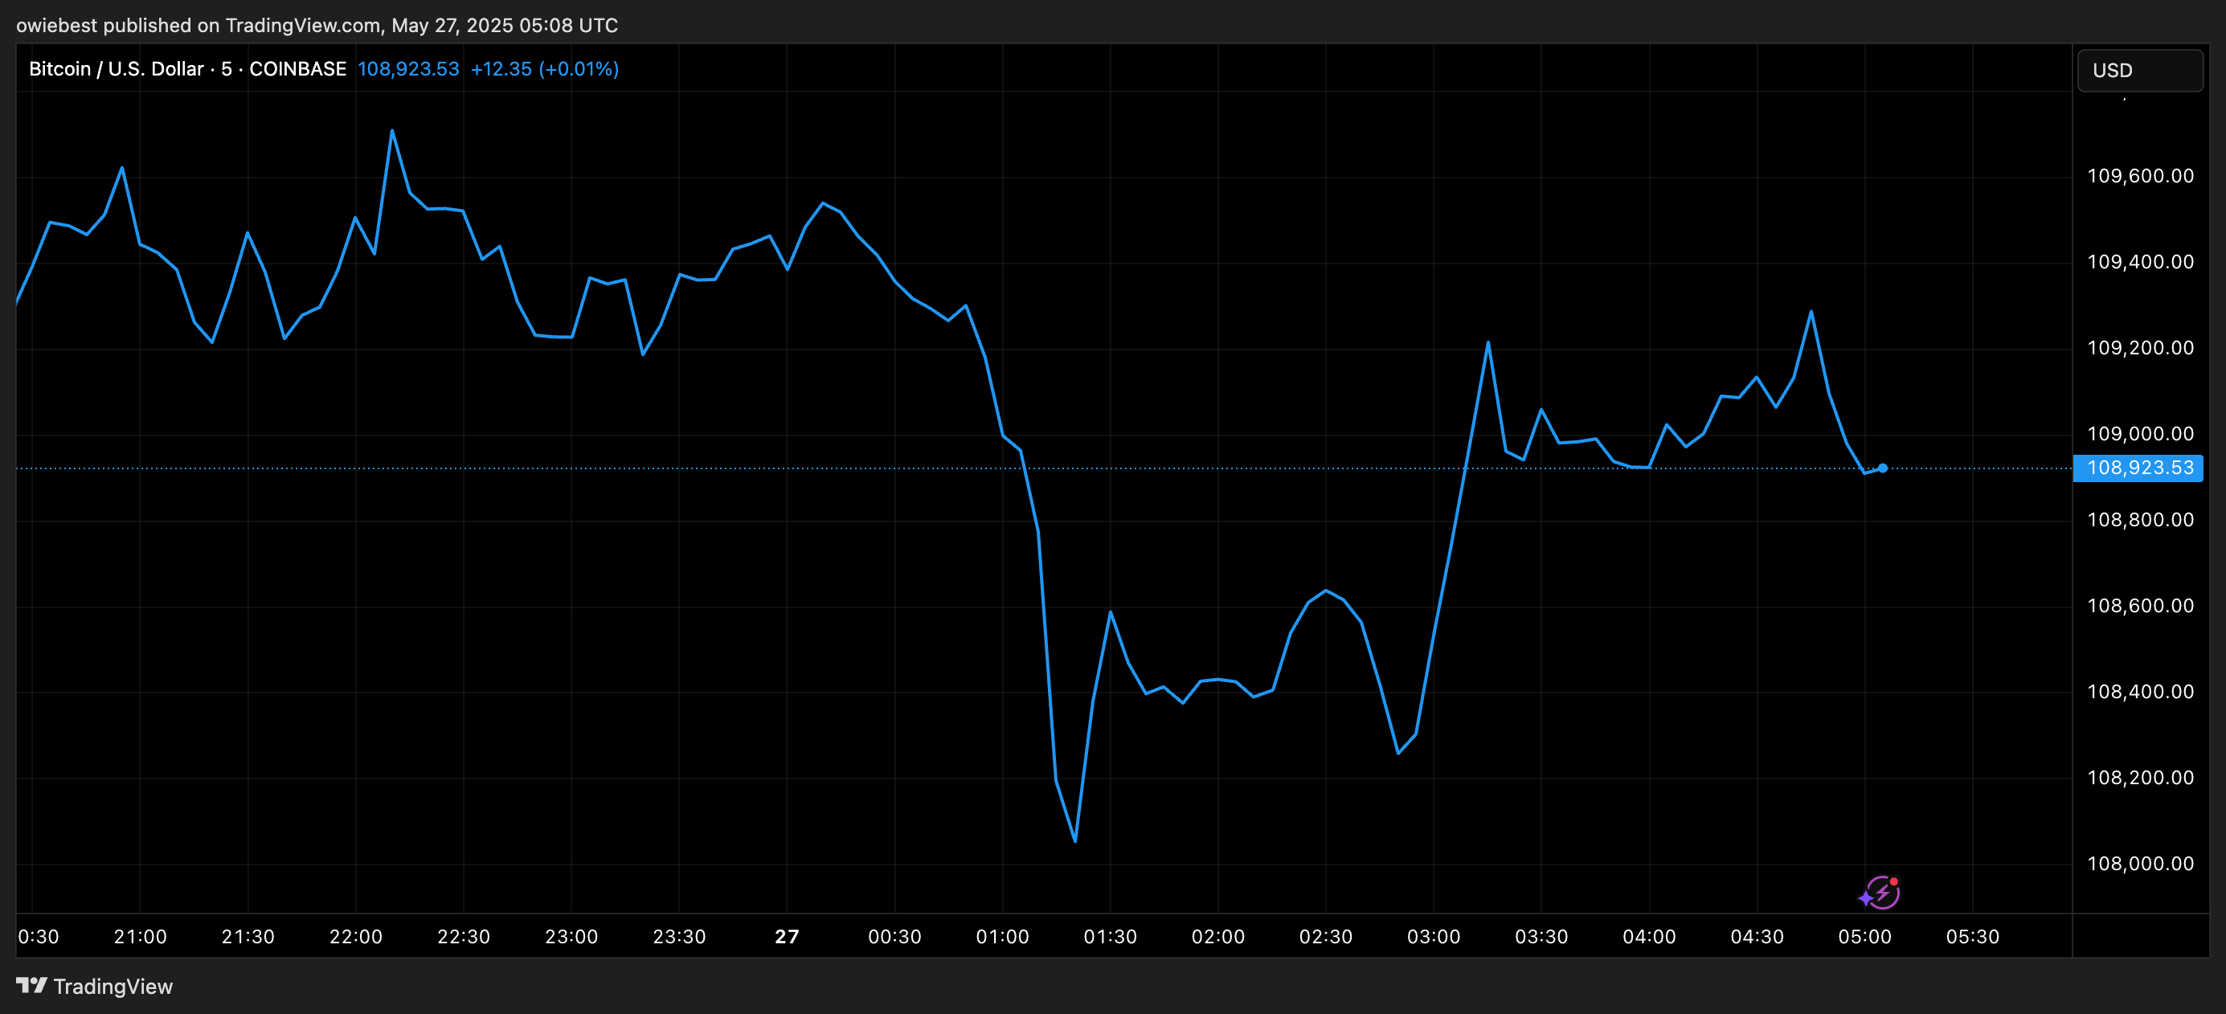Image resolution: width=2226 pixels, height=1014 pixels.
Task: Click the 04:00 time axis label
Action: click(x=1650, y=937)
